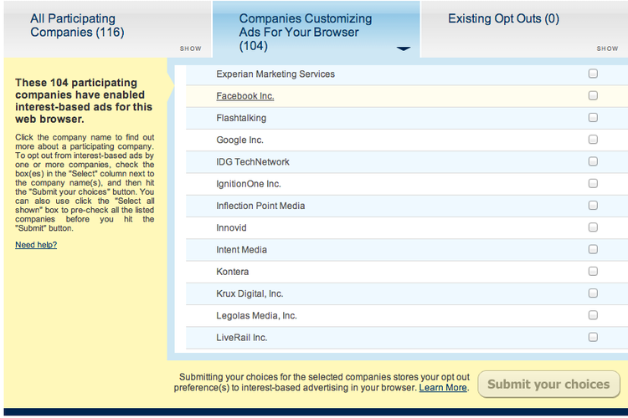Select the Innovid checkbox
Viewport: 628px width, 418px height.
[x=593, y=227]
